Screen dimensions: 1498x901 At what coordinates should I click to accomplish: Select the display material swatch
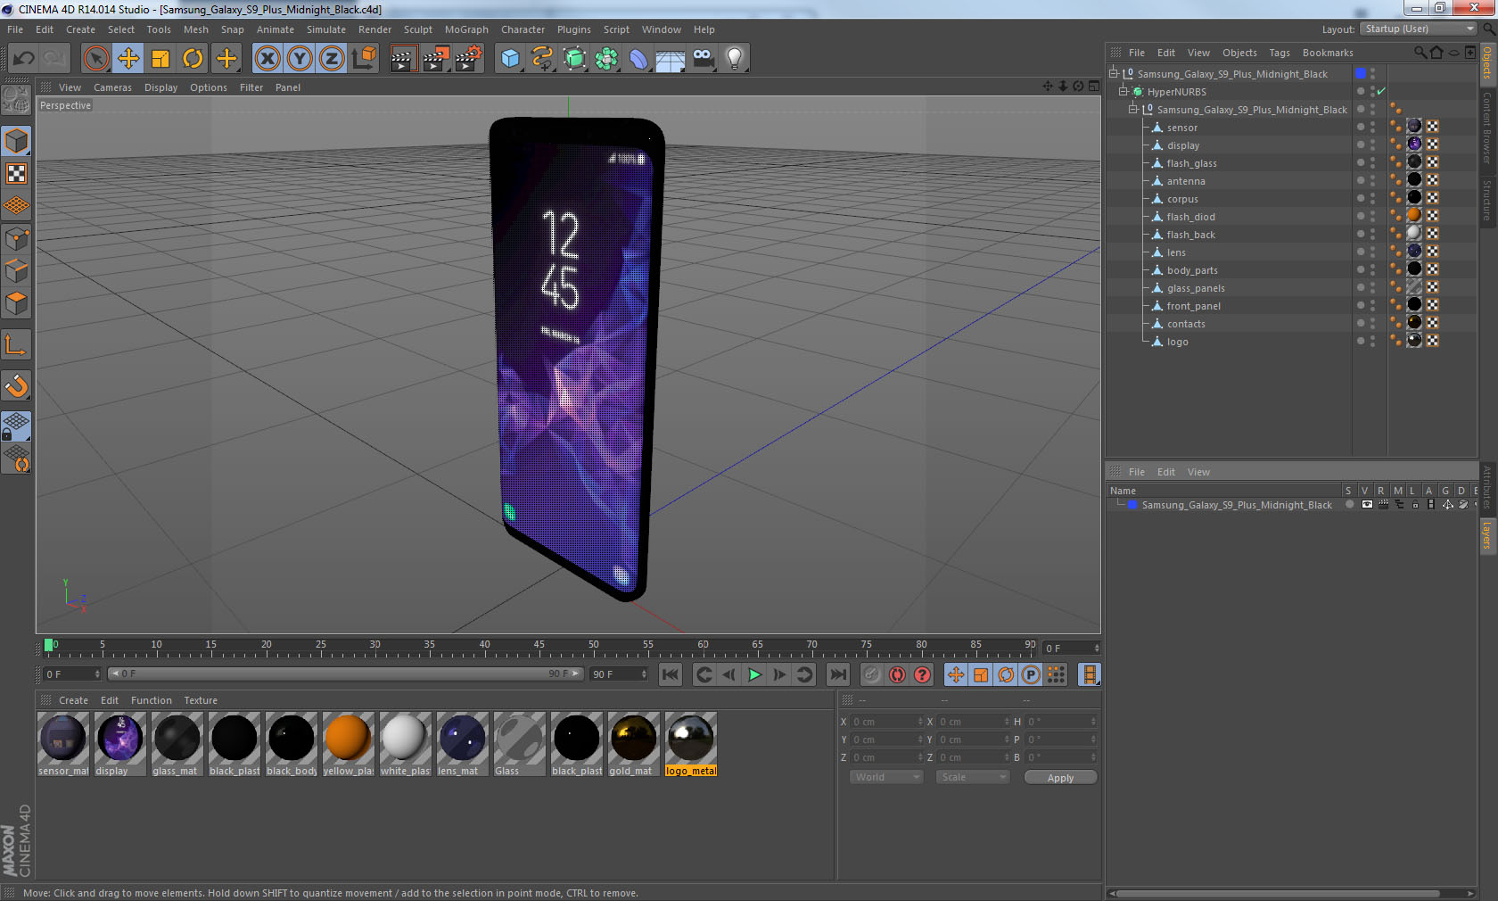[x=119, y=744]
